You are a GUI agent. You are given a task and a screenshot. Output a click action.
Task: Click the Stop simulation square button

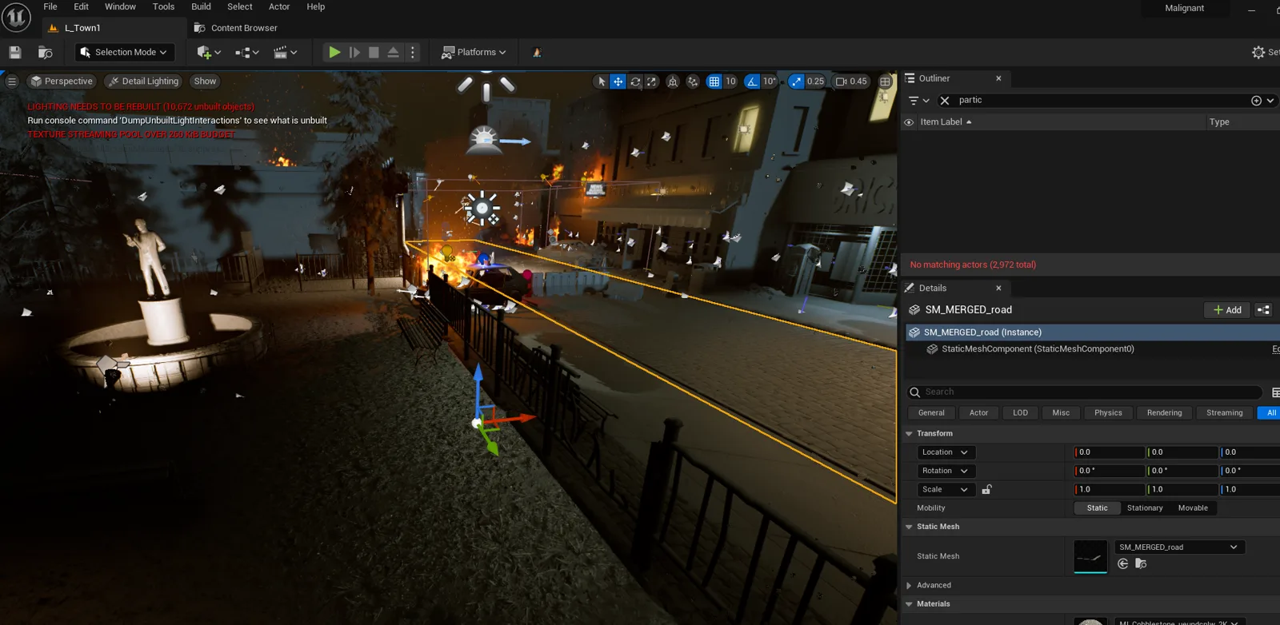374,52
